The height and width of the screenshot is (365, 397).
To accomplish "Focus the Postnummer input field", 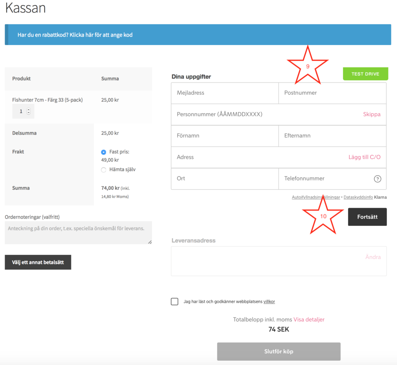I will (332, 93).
